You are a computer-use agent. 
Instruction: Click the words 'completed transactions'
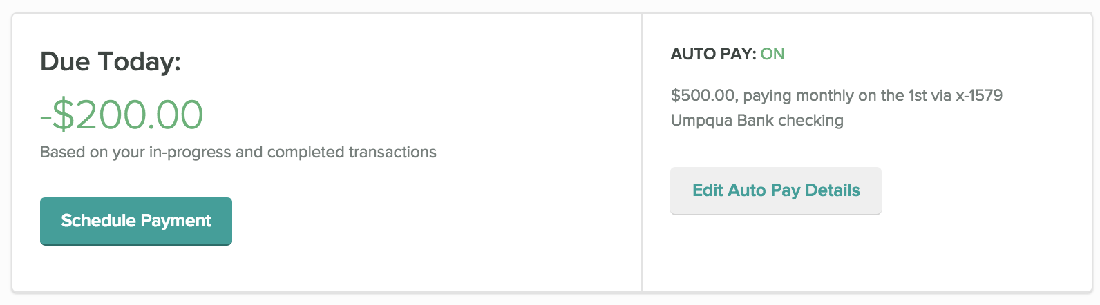[x=352, y=152]
